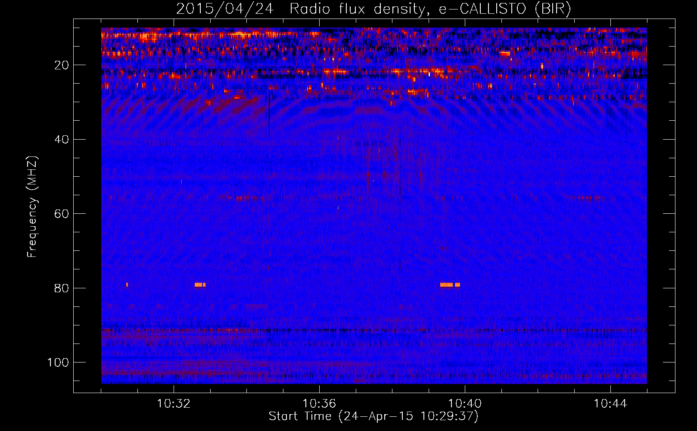
Task: Click the plot title '2015/04/24 Radio flux density, e-CALLISTO (BIR)'
Action: tap(373, 9)
